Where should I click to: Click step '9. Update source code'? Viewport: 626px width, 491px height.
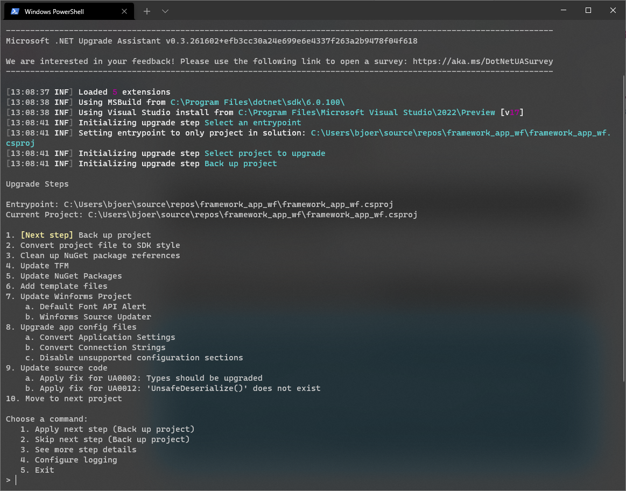click(57, 368)
